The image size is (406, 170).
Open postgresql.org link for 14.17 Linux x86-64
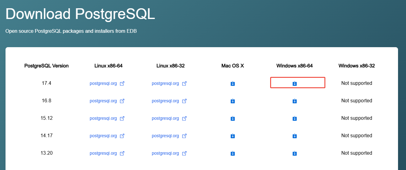click(x=103, y=136)
